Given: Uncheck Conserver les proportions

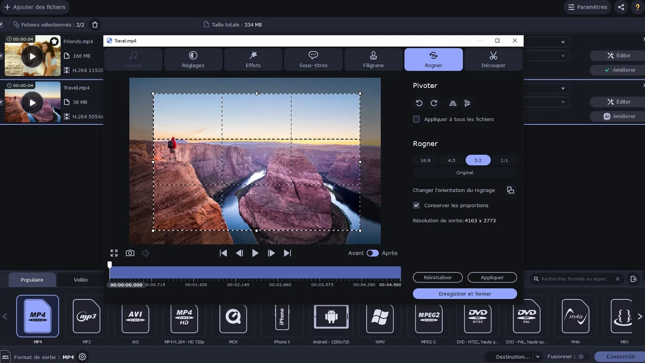Looking at the screenshot, I should pyautogui.click(x=416, y=205).
